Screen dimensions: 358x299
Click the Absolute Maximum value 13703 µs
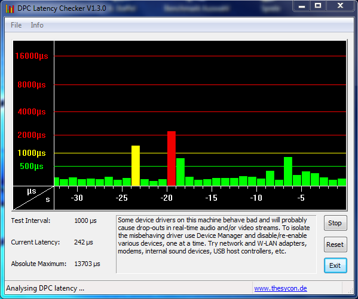point(87,264)
